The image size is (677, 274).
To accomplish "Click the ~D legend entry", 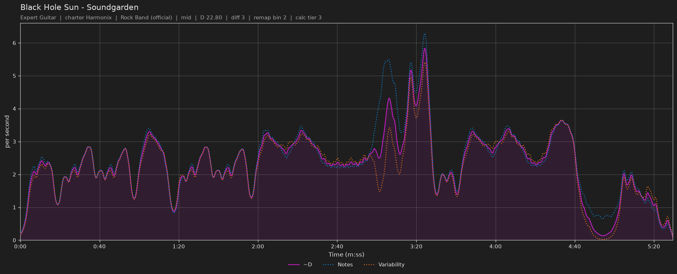I will tap(300, 265).
